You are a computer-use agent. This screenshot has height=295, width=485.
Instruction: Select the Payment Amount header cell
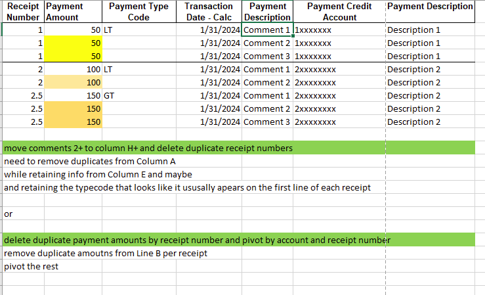[74, 12]
